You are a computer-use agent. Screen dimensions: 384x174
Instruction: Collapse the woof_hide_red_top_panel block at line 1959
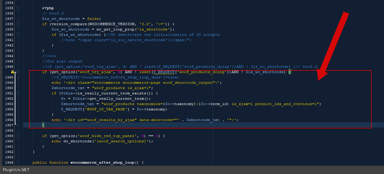[x=18, y=136]
